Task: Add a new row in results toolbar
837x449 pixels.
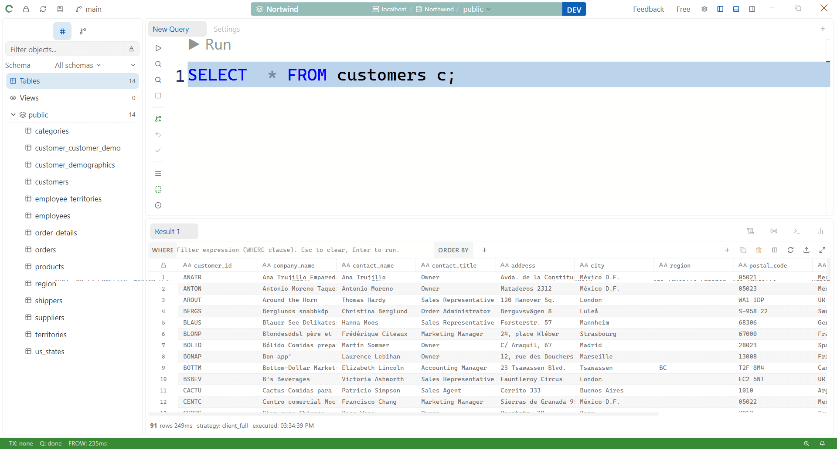Action: (727, 250)
